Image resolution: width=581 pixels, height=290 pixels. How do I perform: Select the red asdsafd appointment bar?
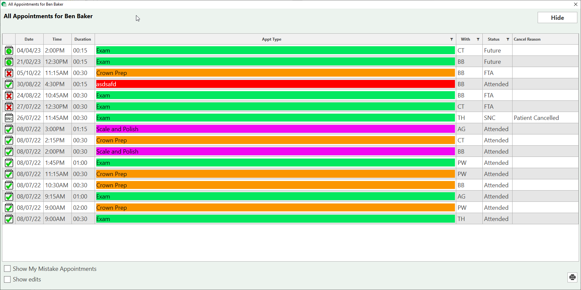[275, 84]
